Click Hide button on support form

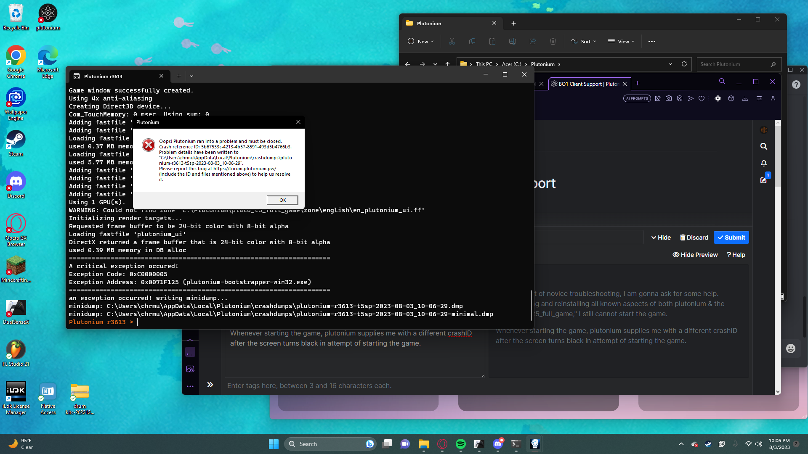661,237
